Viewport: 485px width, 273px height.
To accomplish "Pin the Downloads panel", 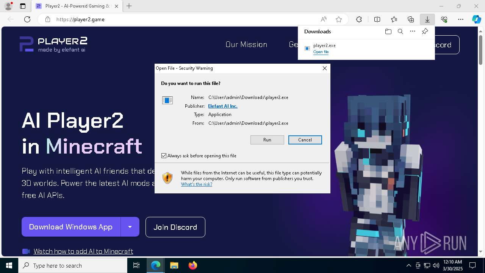I will point(425,31).
